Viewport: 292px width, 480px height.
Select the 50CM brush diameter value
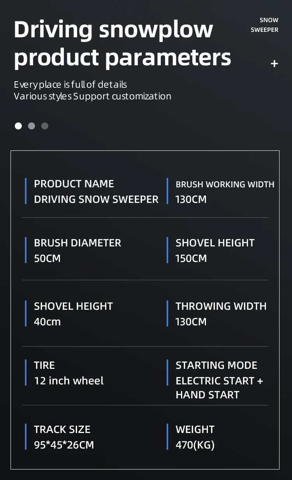[x=47, y=258]
